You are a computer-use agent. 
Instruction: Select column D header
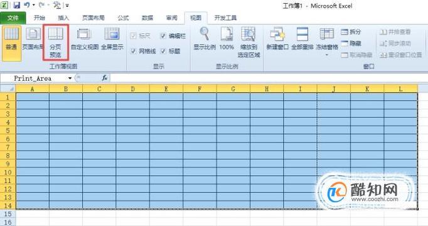[132, 89]
